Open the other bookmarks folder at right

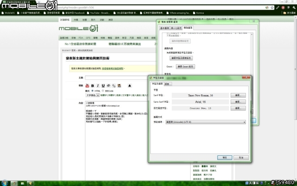pos(289,13)
